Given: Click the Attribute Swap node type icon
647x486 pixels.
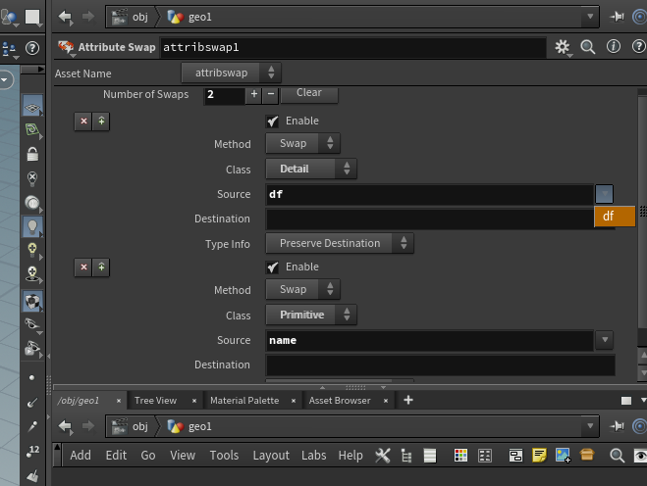Looking at the screenshot, I should click(x=66, y=47).
